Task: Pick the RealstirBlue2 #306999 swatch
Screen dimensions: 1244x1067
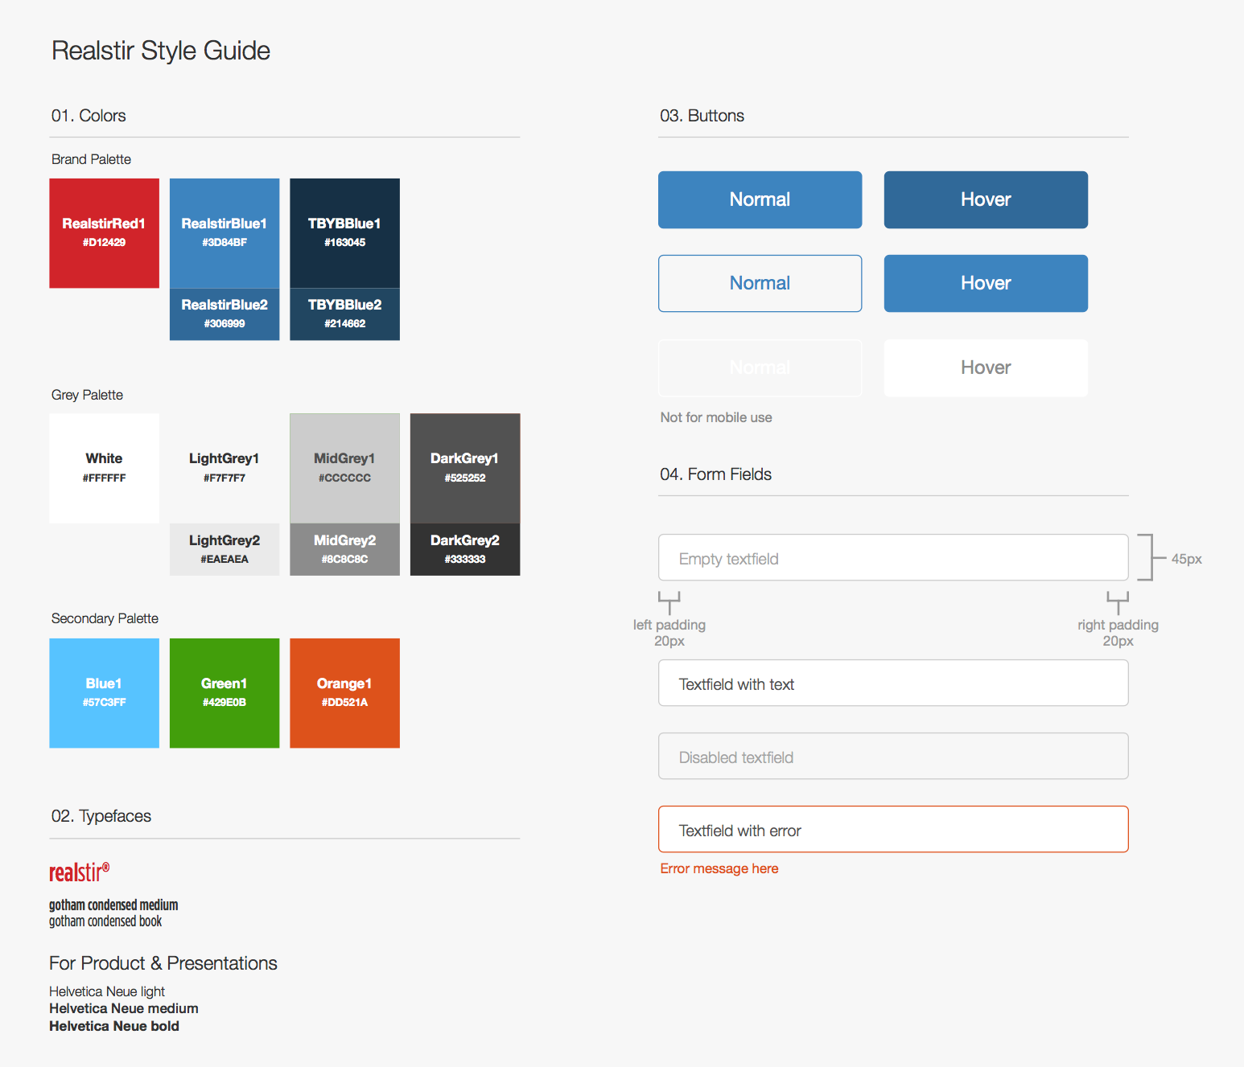Action: 224,314
